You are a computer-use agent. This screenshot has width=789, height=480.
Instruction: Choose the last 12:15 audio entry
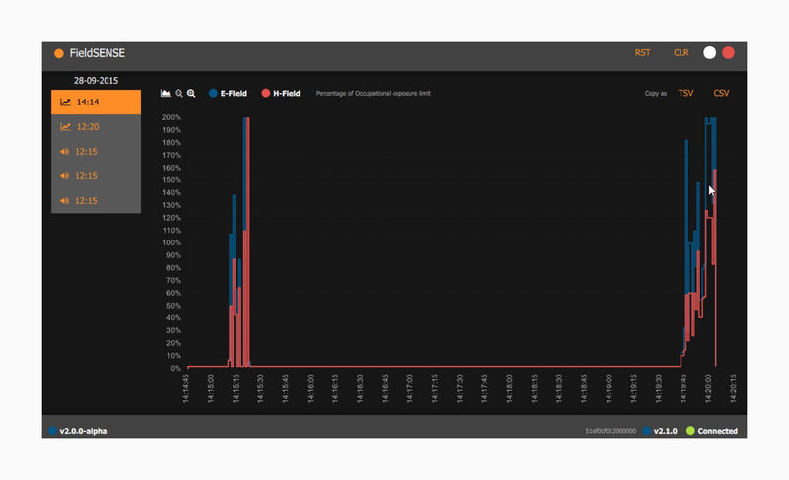(96, 200)
